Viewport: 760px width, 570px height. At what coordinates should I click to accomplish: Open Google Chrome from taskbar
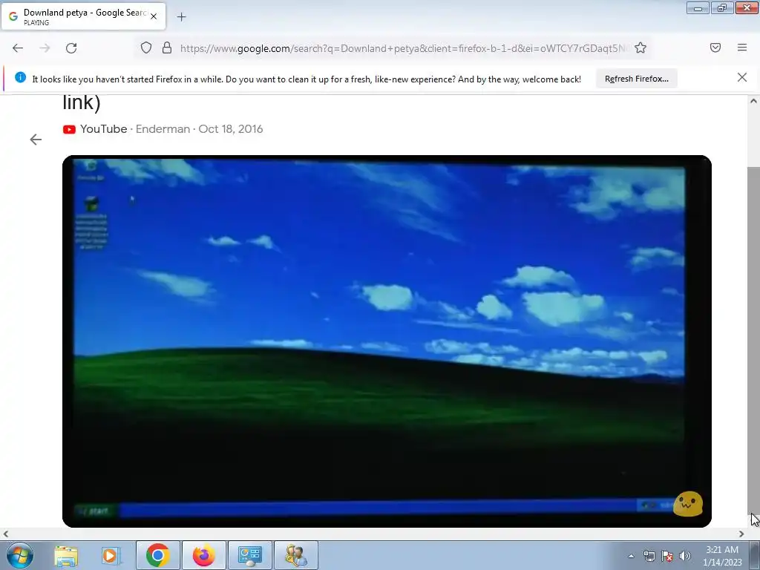157,555
